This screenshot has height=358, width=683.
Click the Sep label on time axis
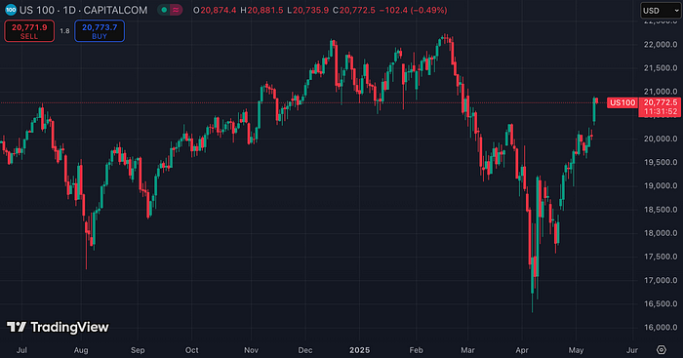(138, 350)
